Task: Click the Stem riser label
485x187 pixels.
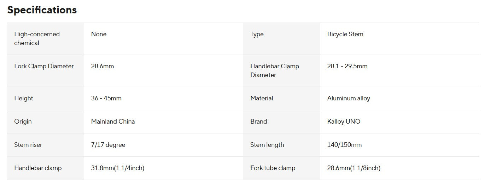Action: coord(28,145)
